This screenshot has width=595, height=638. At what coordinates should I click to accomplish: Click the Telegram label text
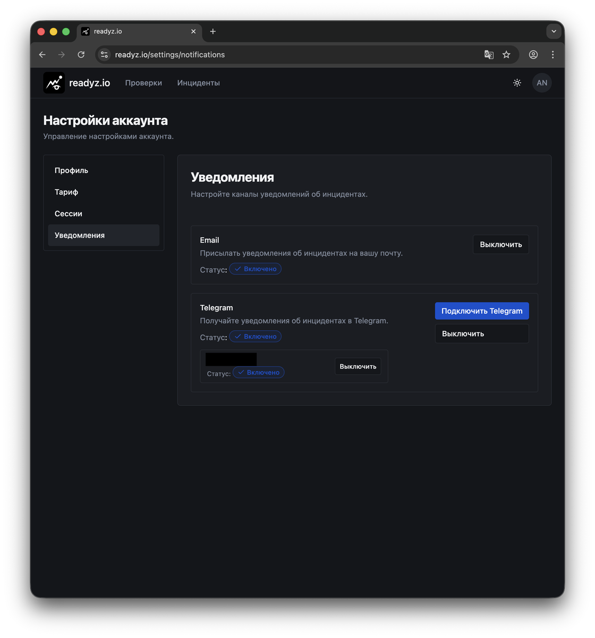coord(217,308)
